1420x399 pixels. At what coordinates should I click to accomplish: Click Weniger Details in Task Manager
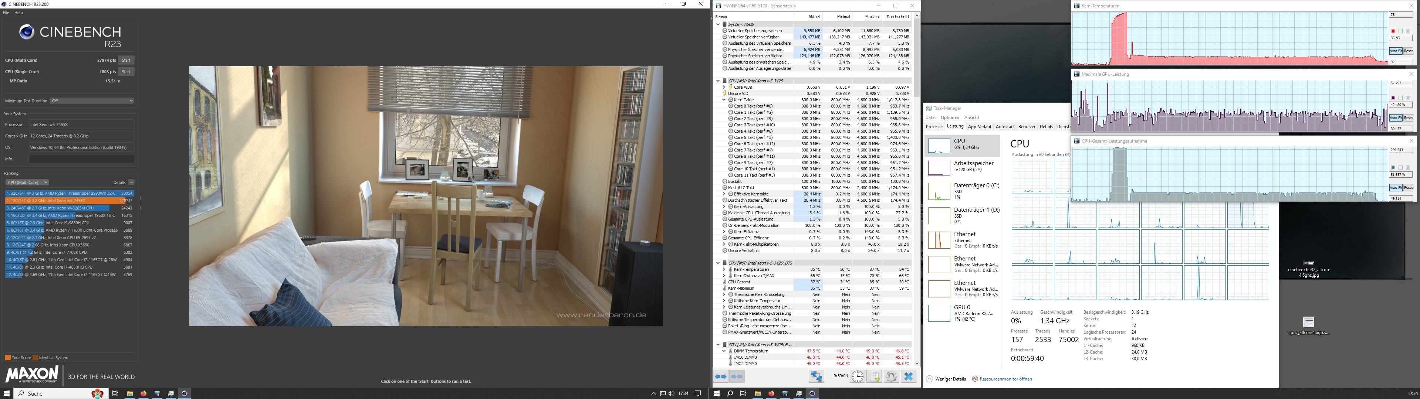point(950,379)
